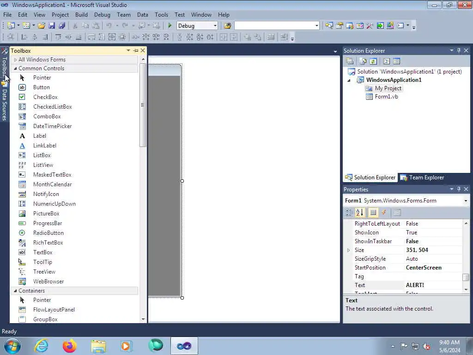The height and width of the screenshot is (355, 473).
Task: Toggle the Properties view button beside Events
Action: pos(373,213)
